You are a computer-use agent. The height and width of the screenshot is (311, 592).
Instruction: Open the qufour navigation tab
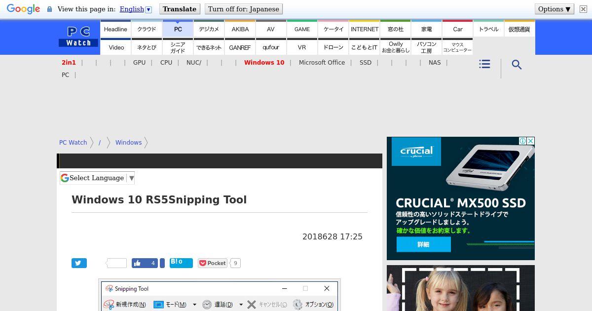click(271, 47)
